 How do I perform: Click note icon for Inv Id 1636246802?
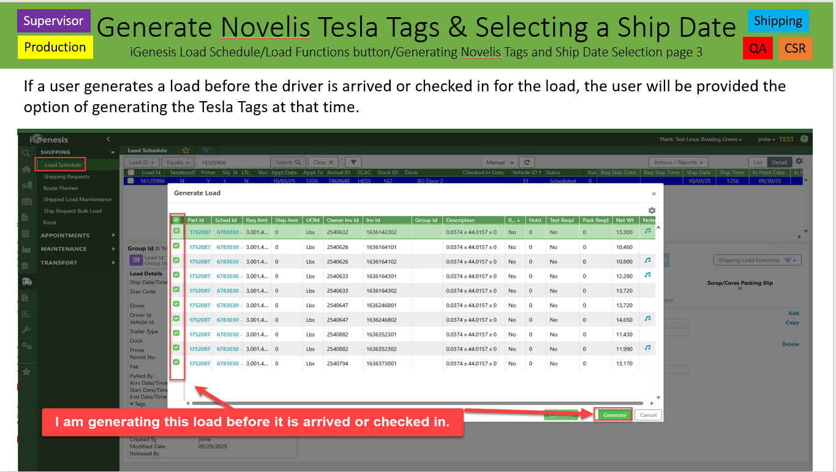[647, 319]
